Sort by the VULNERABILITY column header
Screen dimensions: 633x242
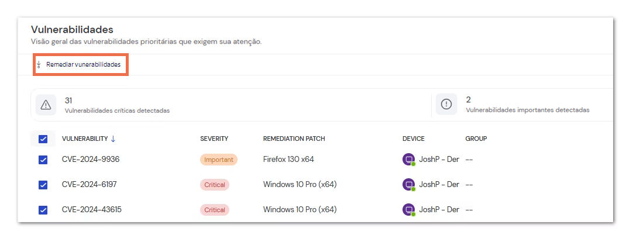[85, 139]
